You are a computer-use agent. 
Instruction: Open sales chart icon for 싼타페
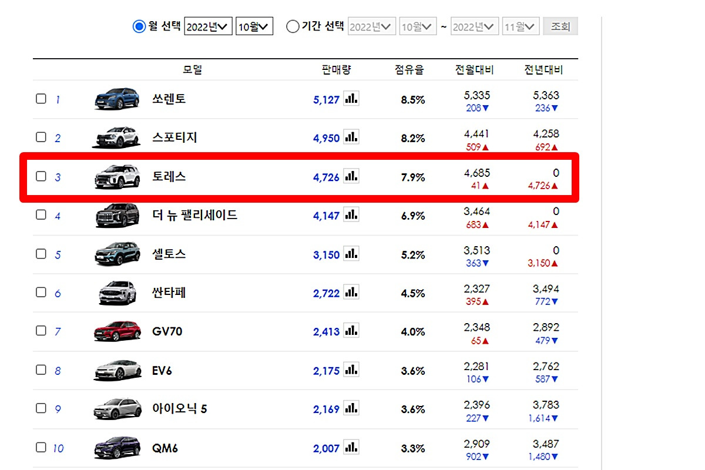pos(351,292)
